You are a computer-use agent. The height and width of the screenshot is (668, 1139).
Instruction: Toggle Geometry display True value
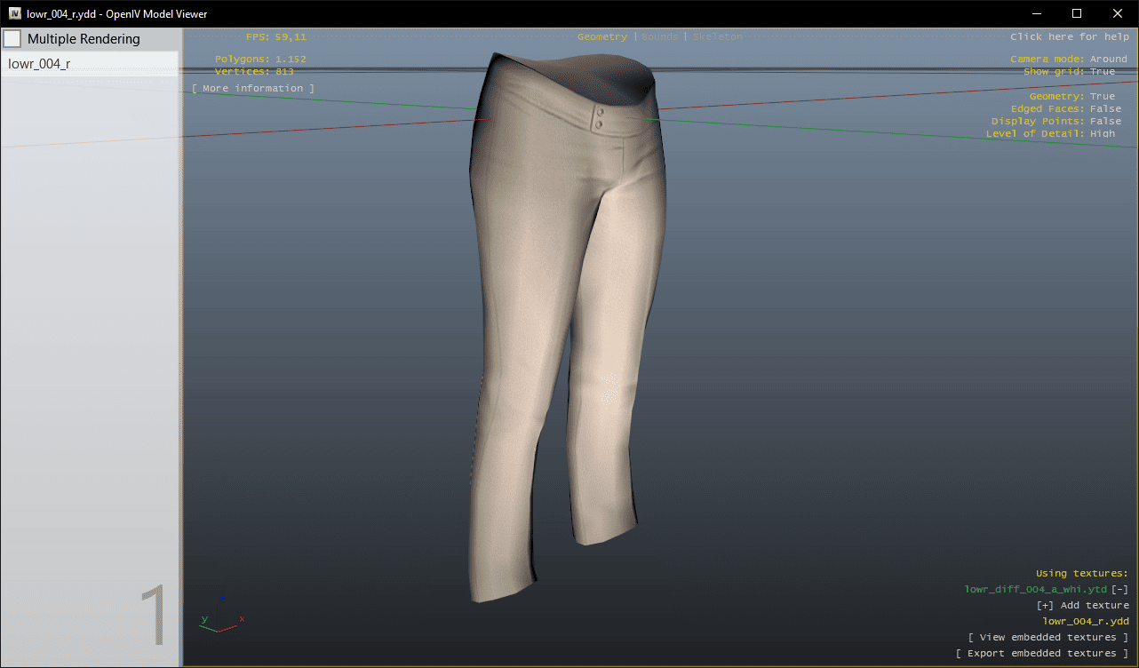pos(1102,97)
